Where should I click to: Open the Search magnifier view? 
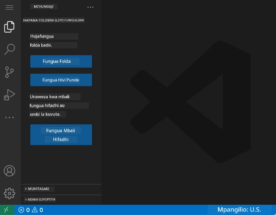(x=10, y=49)
